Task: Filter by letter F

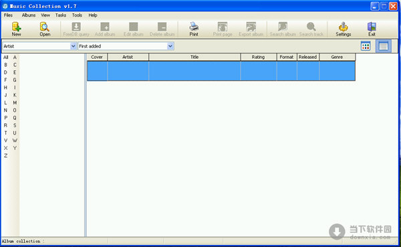Action: pos(5,80)
